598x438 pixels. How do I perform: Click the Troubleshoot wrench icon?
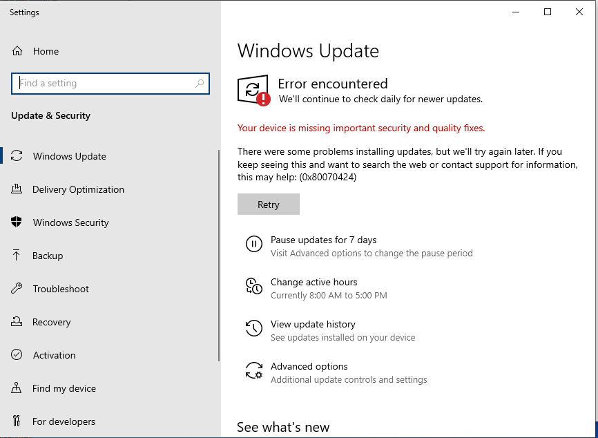[17, 289]
